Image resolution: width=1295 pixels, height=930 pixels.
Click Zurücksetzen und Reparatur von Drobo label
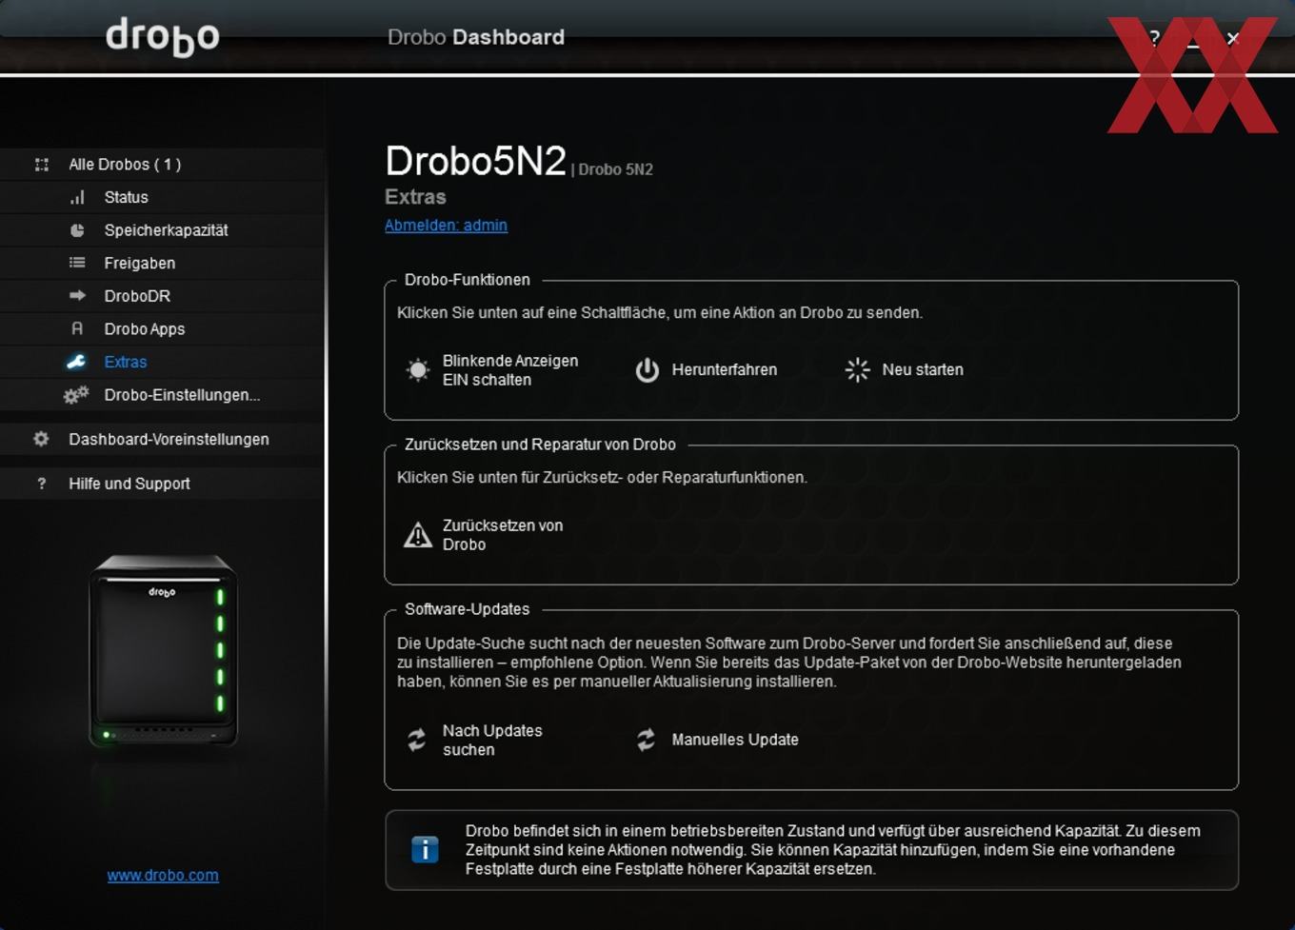point(540,445)
